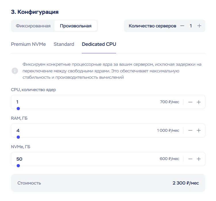Switch to the Standard tab
Screen dimensions: 216x201
click(x=64, y=44)
